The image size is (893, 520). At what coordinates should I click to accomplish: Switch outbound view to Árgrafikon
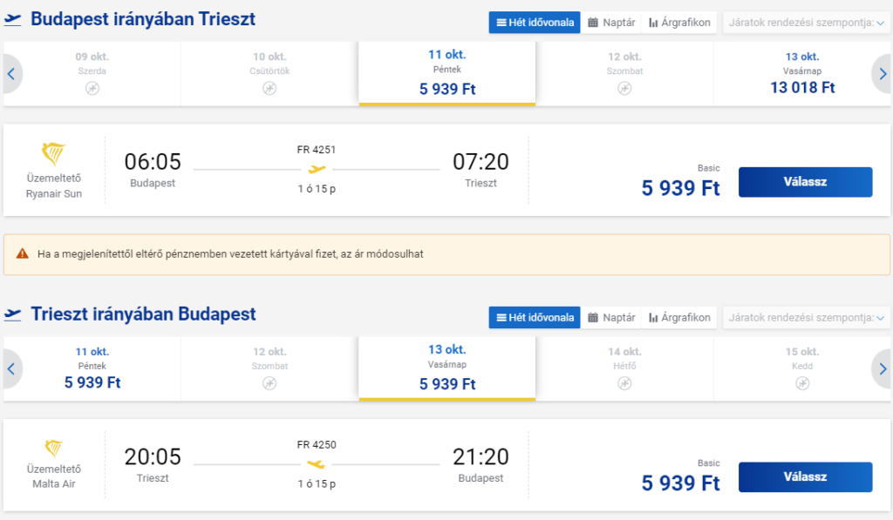(x=679, y=23)
